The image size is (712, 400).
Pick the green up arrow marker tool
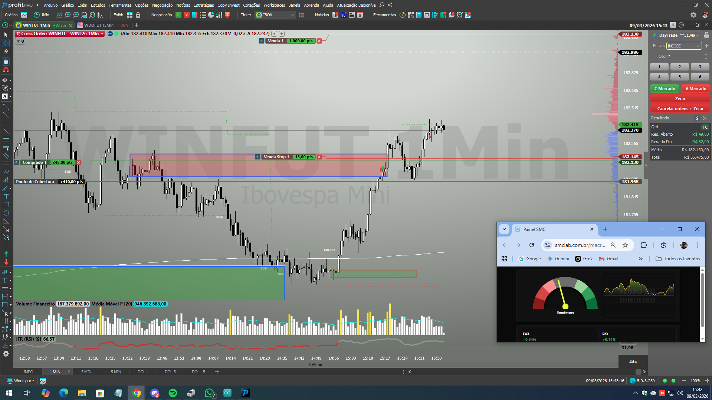(x=6, y=254)
